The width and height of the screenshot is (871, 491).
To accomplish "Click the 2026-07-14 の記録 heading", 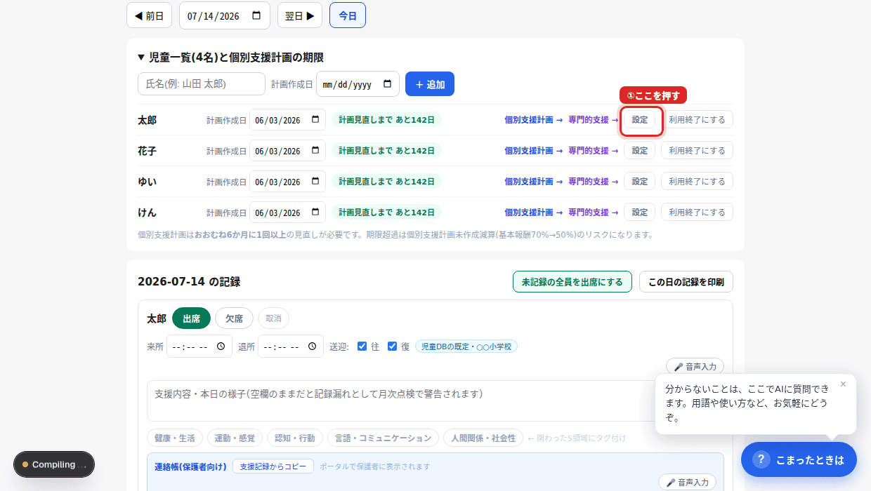I will tap(189, 282).
